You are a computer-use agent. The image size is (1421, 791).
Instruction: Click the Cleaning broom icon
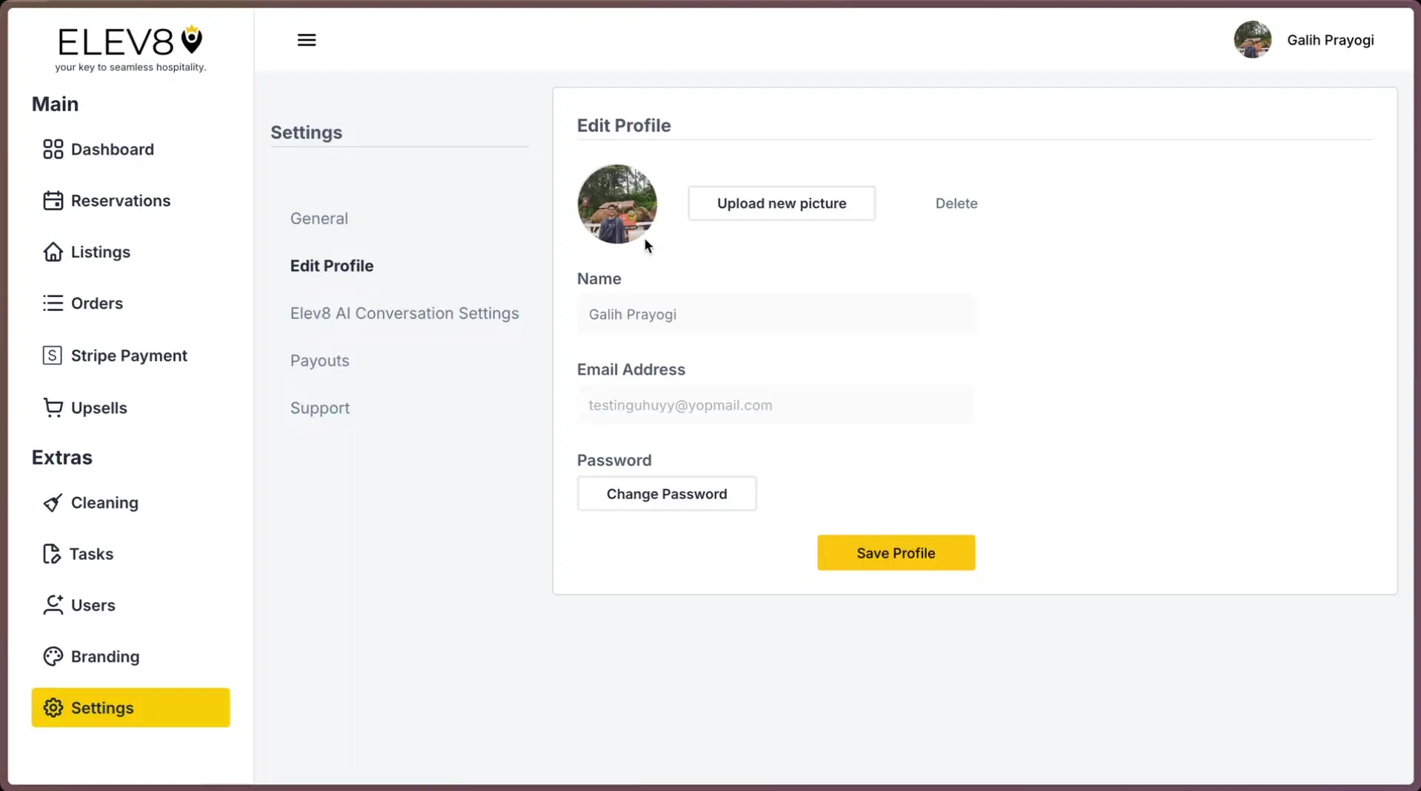(x=52, y=502)
